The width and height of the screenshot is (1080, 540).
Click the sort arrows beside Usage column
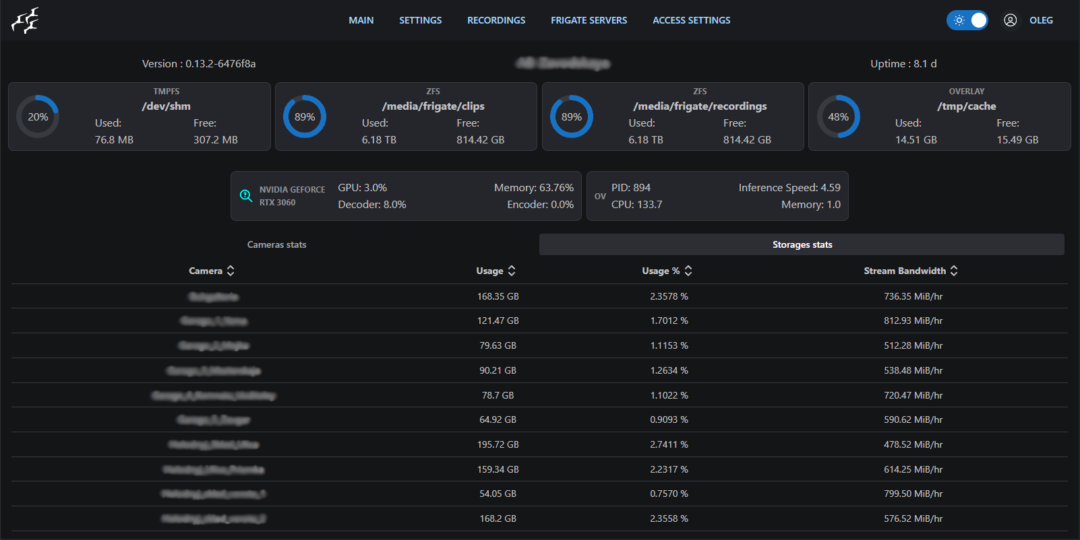click(512, 271)
